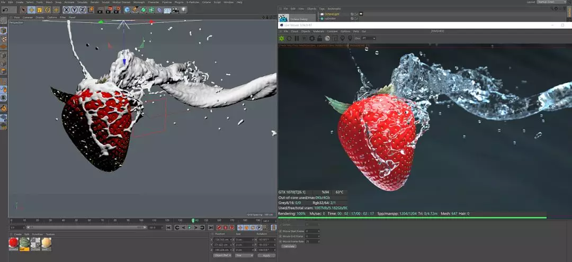The image size is (572, 262).
Task: Add a Light object
Action: coord(183,10)
